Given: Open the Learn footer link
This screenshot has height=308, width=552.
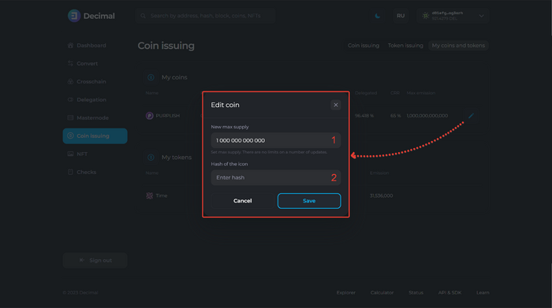Looking at the screenshot, I should [483, 292].
